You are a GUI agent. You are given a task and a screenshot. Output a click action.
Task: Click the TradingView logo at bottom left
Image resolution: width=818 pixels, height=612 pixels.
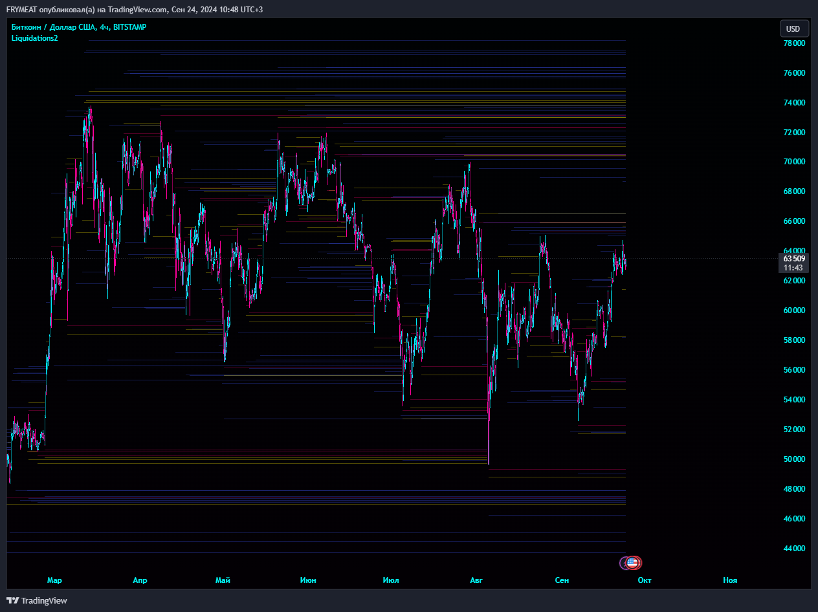(37, 600)
